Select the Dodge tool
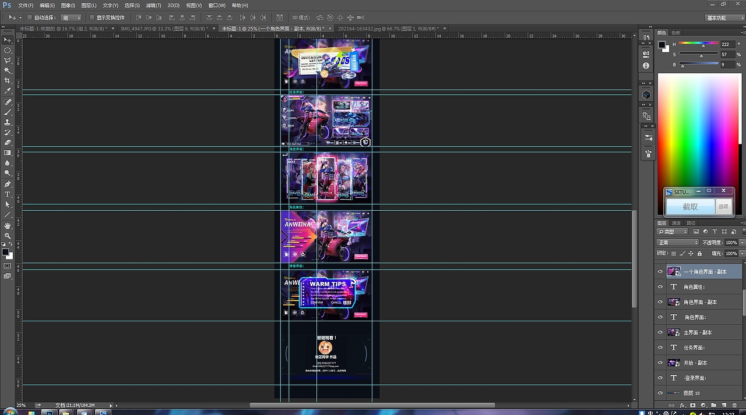Viewport: 746px width, 415px height. pos(8,173)
